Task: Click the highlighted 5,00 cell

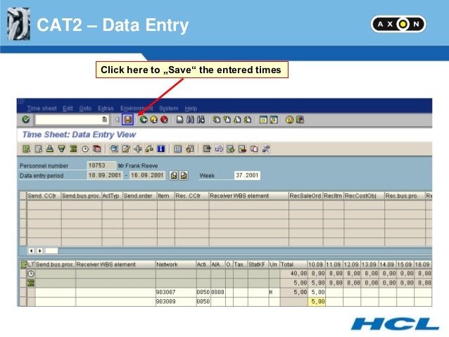Action: click(x=317, y=302)
